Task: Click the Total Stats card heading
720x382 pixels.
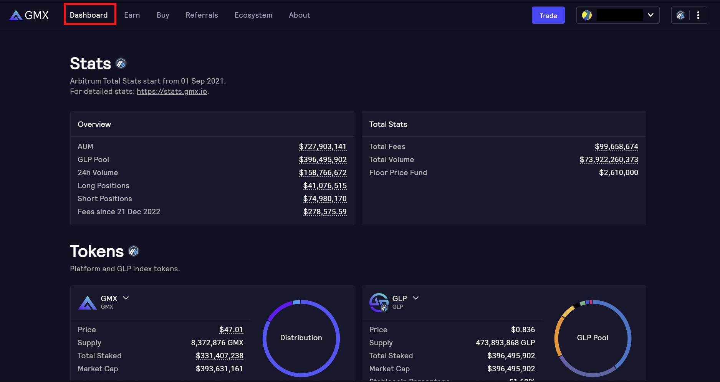Action: coord(388,124)
